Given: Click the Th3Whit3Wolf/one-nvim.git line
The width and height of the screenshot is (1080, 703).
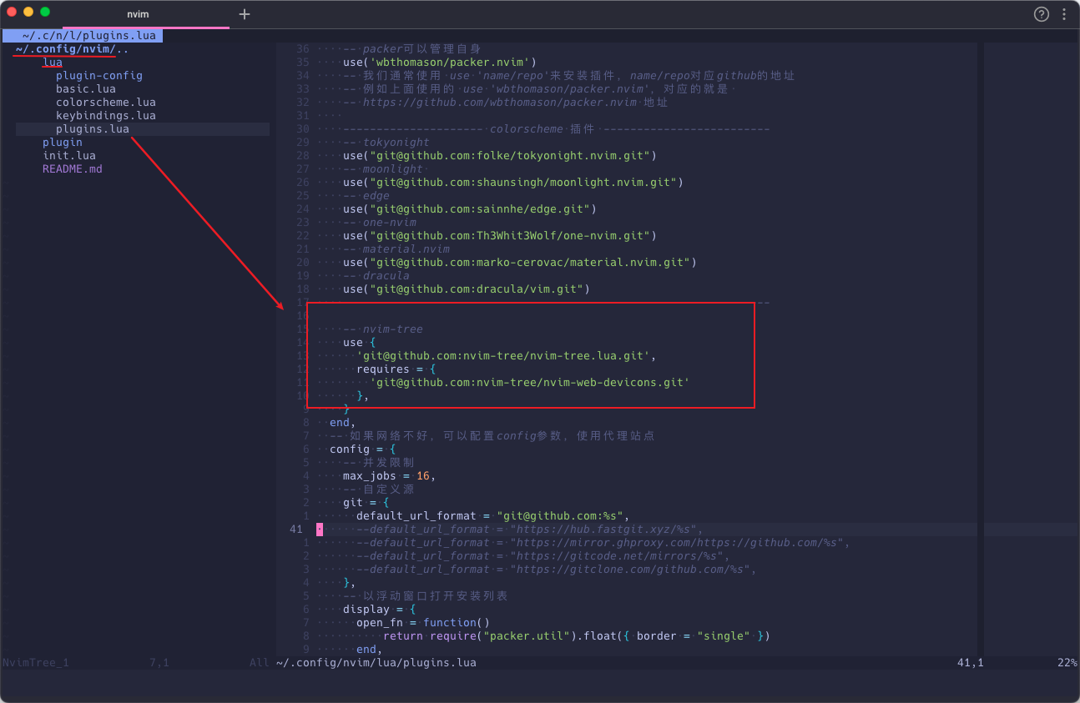Looking at the screenshot, I should point(500,236).
